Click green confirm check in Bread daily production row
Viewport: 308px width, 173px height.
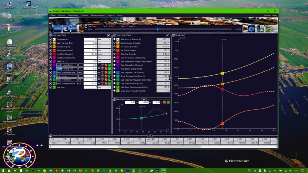tap(109, 83)
